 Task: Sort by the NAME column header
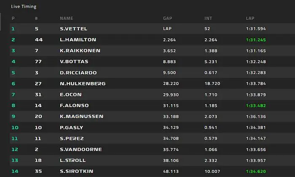[66, 18]
